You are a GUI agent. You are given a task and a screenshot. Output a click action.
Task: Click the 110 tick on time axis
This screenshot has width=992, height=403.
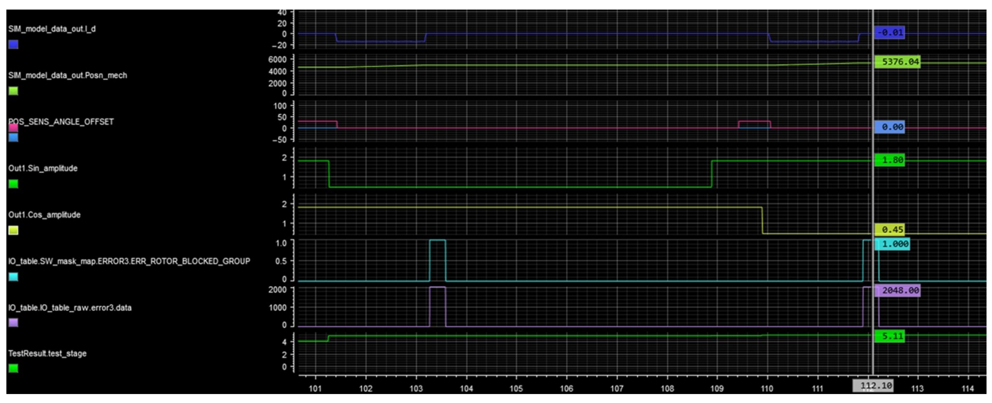(767, 388)
